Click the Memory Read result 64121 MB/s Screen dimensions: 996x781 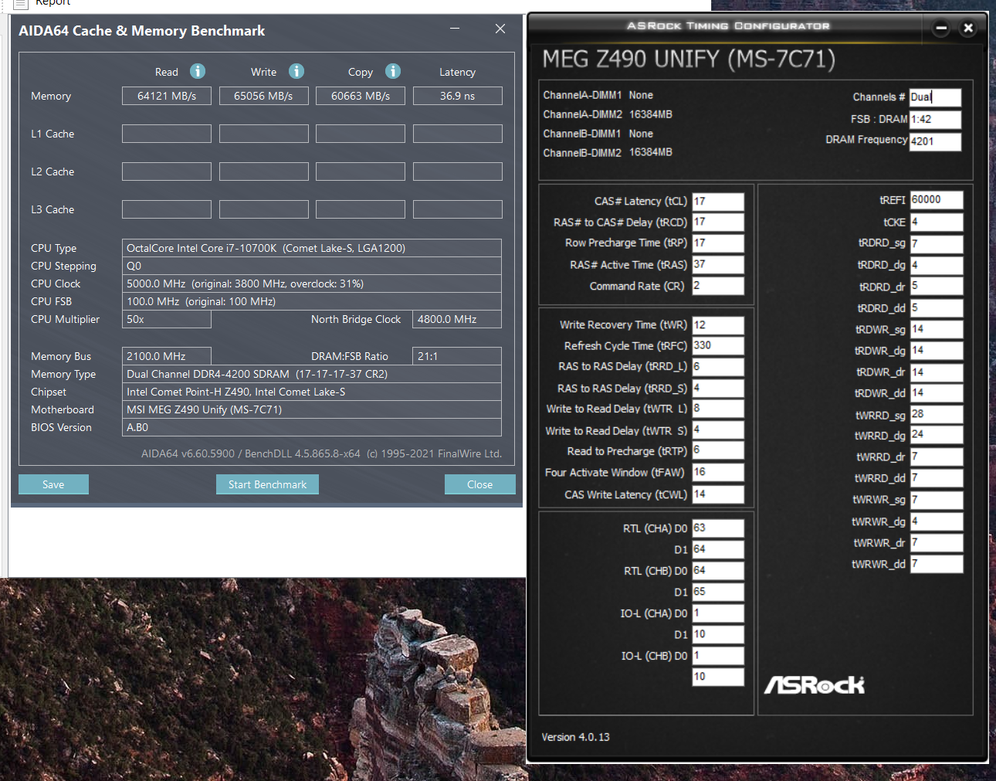(x=167, y=96)
